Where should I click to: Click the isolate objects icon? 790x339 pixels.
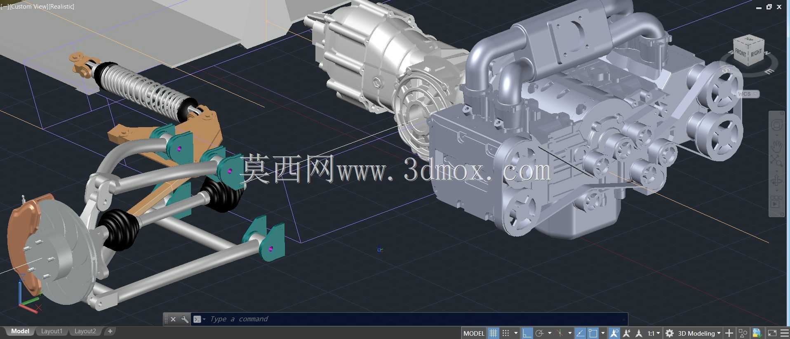(743, 333)
